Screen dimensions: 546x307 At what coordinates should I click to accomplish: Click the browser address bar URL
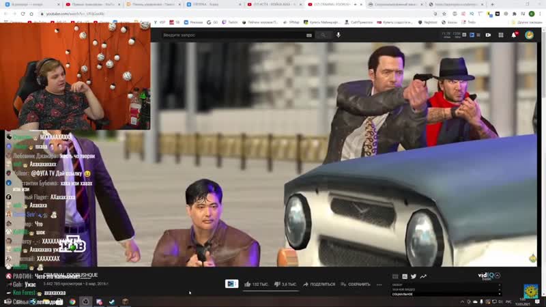[76, 14]
